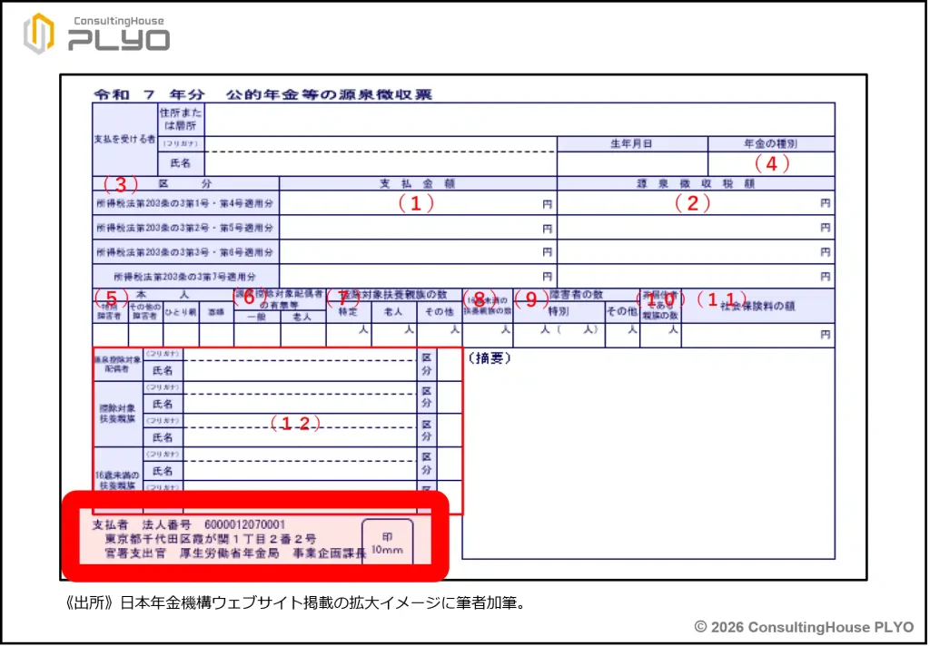Screen dimensions: 930x646
Task: Click the 生年月日 field
Action: click(631, 164)
